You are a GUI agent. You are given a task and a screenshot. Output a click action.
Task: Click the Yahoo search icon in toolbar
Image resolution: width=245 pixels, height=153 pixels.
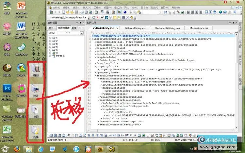98,17
